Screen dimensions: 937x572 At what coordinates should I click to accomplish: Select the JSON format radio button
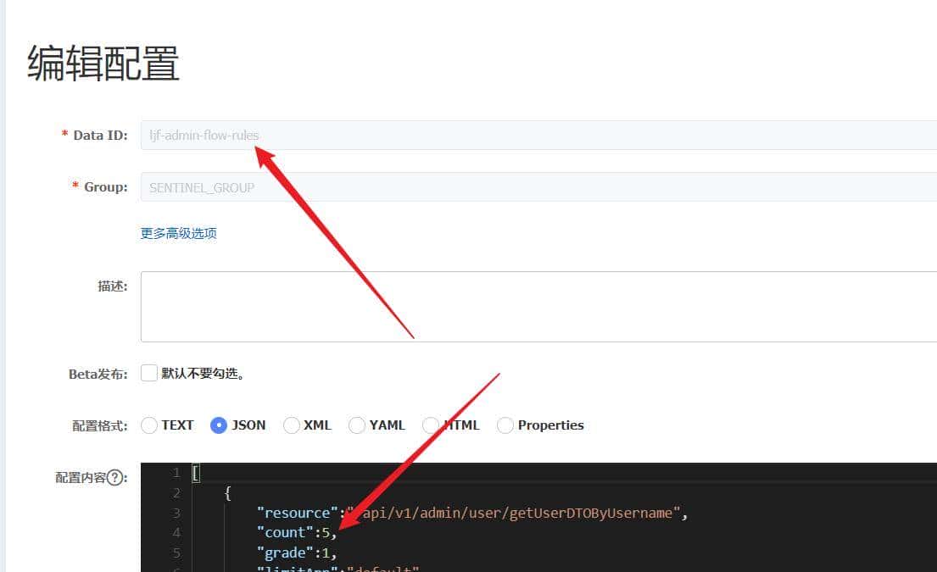[219, 425]
